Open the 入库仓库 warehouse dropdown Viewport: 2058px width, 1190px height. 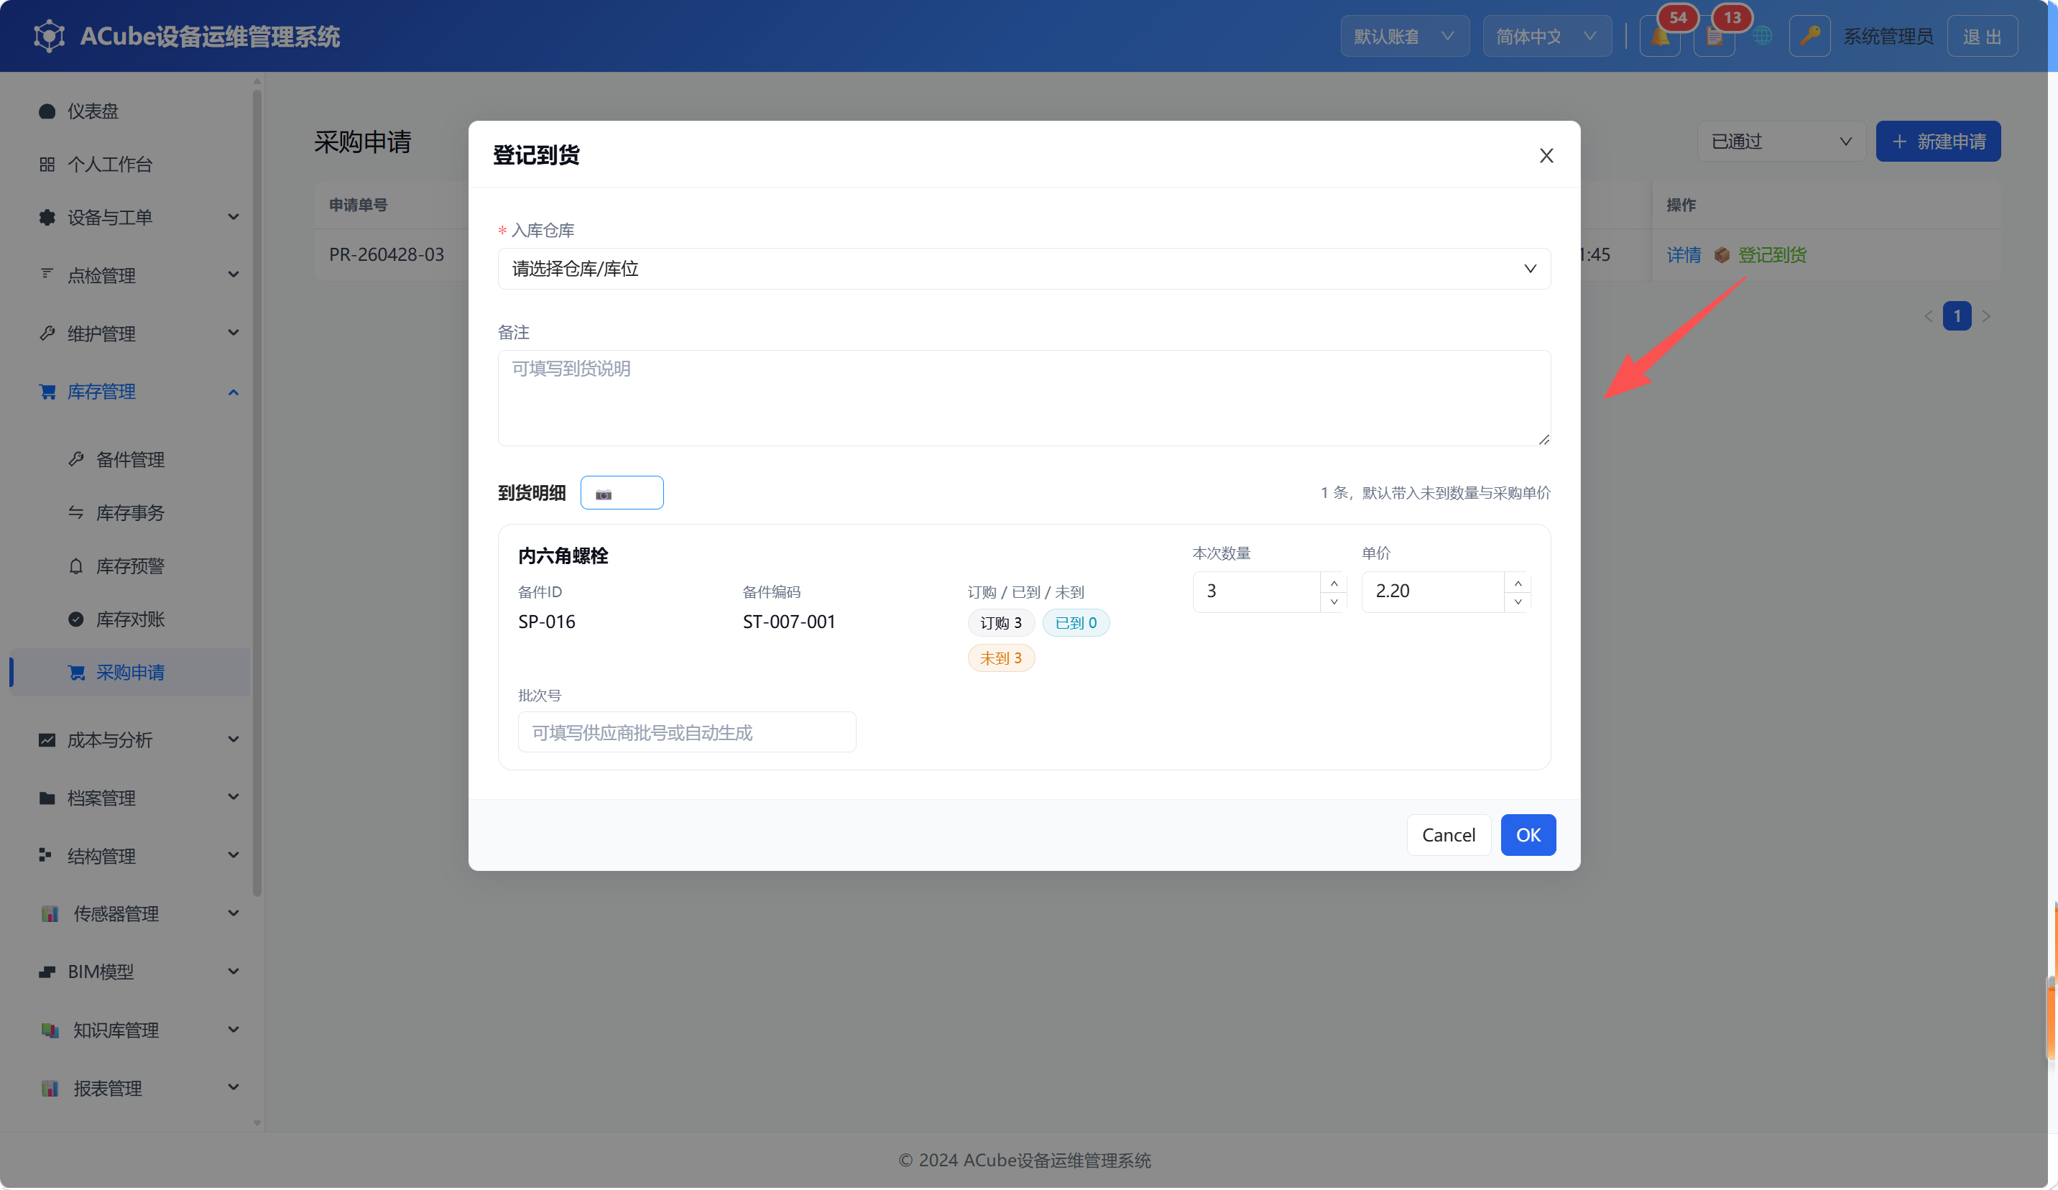click(x=1024, y=269)
